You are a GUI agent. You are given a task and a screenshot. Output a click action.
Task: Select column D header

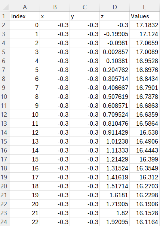[115, 7]
